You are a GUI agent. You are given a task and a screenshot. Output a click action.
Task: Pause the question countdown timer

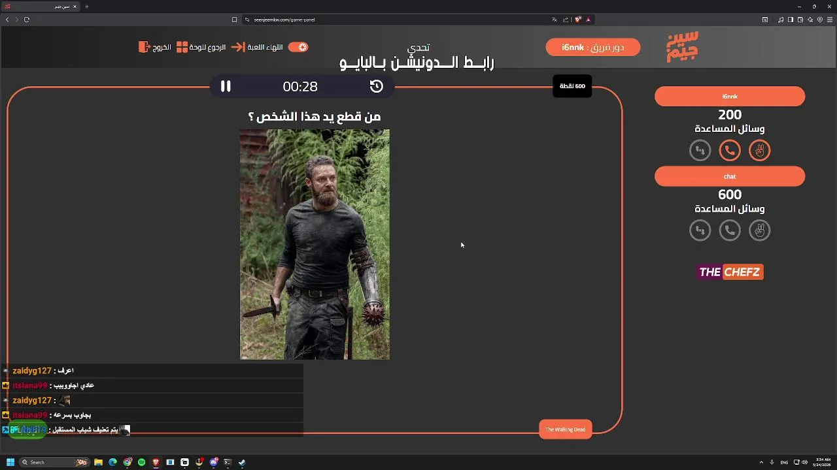[226, 86]
